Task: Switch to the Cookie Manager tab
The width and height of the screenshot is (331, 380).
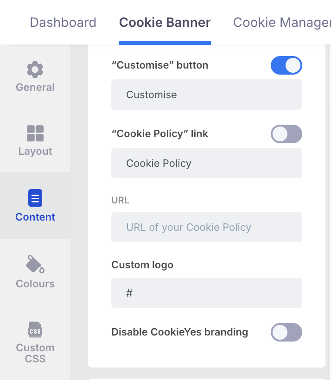Action: click(281, 22)
